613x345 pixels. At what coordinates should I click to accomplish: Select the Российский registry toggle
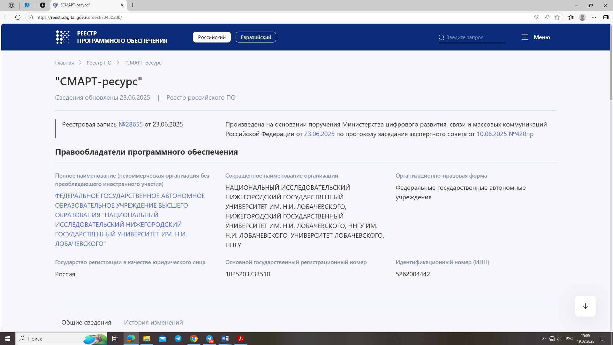pos(212,37)
